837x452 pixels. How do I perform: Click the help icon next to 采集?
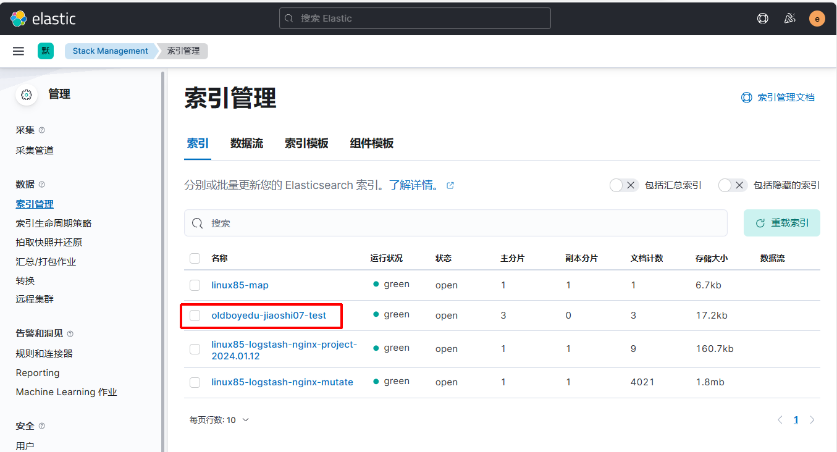coord(42,130)
